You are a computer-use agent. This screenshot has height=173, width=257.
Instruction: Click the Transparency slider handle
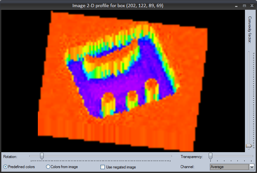tap(210, 156)
